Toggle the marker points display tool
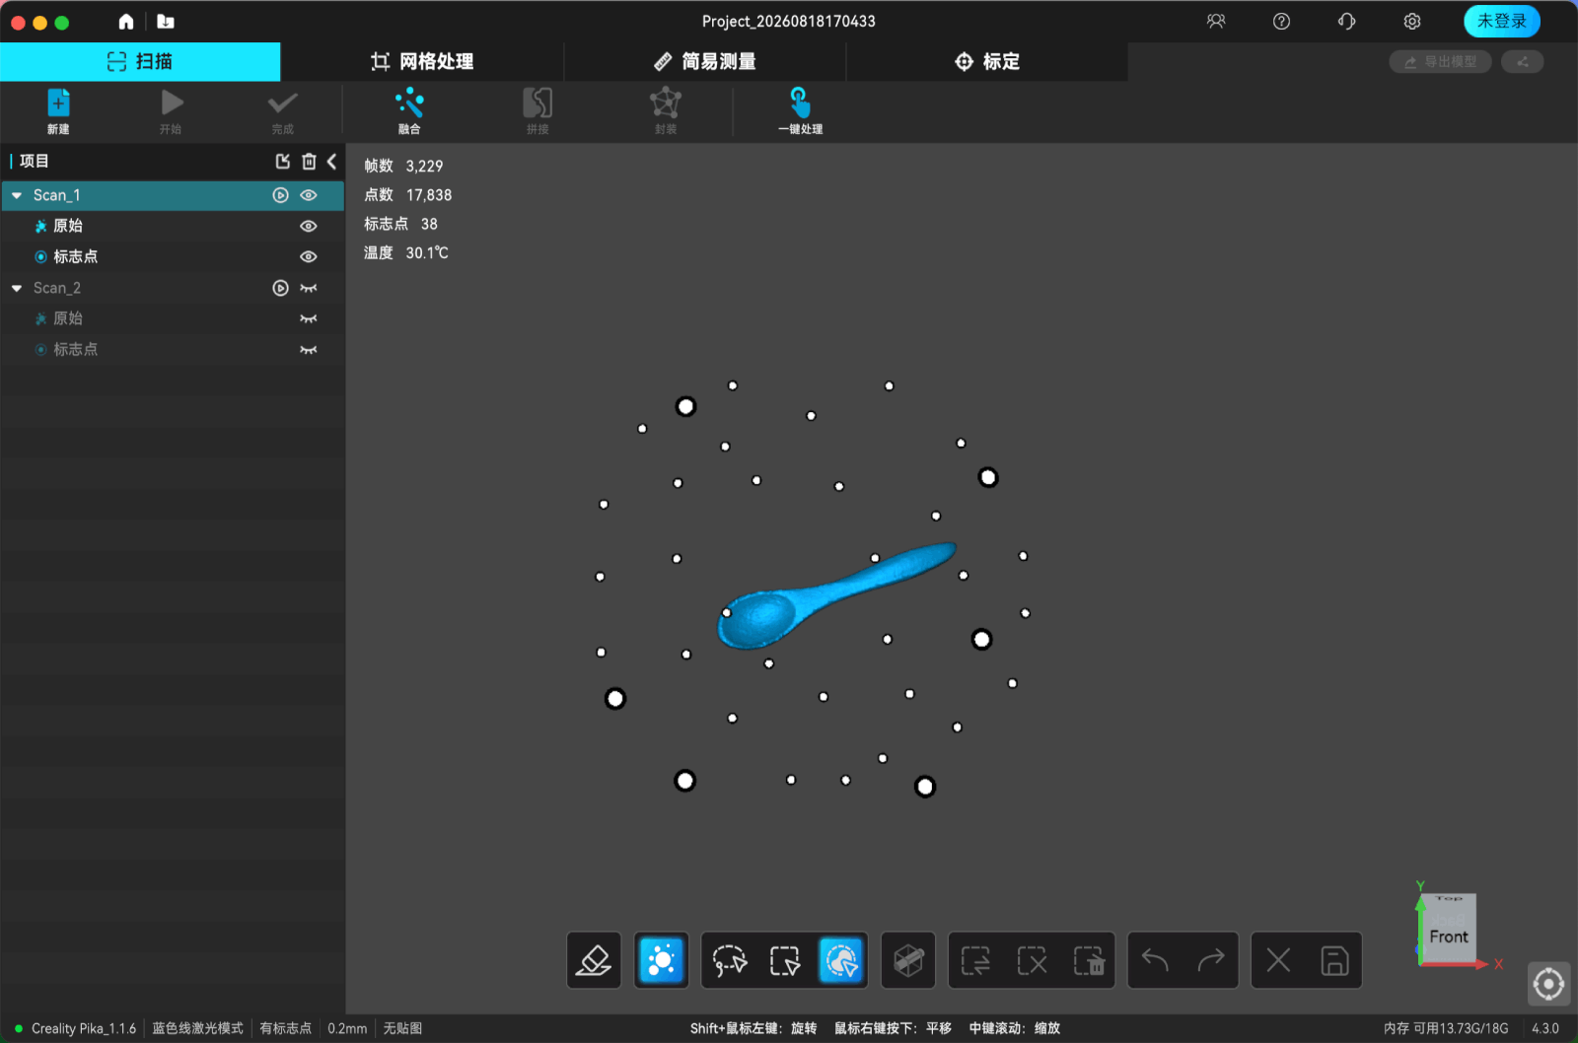This screenshot has height=1043, width=1578. (661, 960)
